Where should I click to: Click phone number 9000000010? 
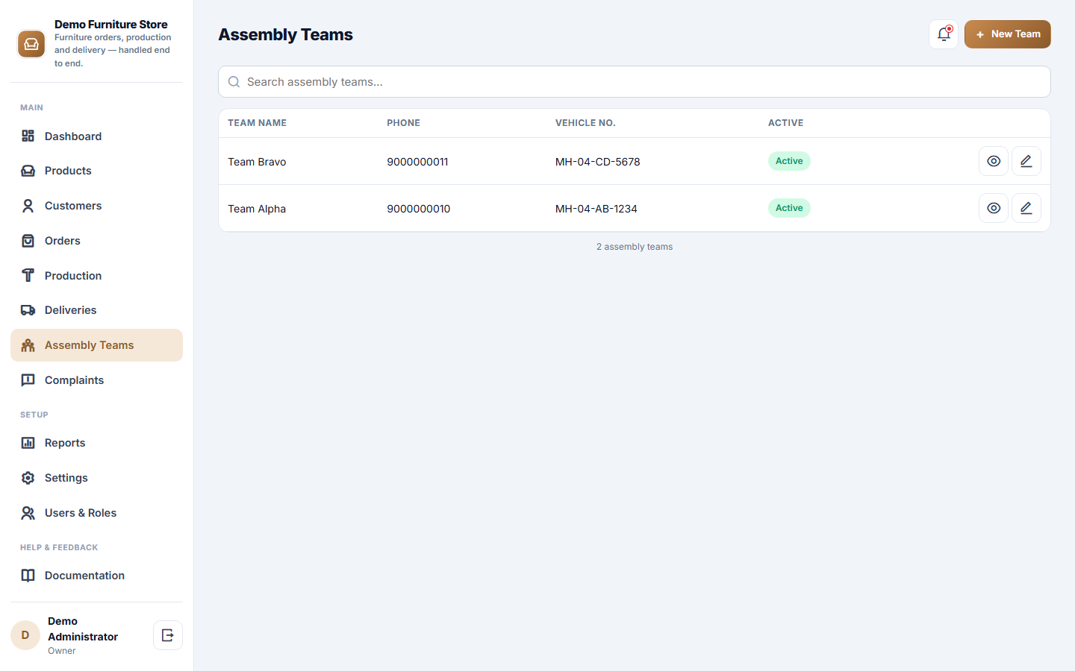[x=418, y=209]
